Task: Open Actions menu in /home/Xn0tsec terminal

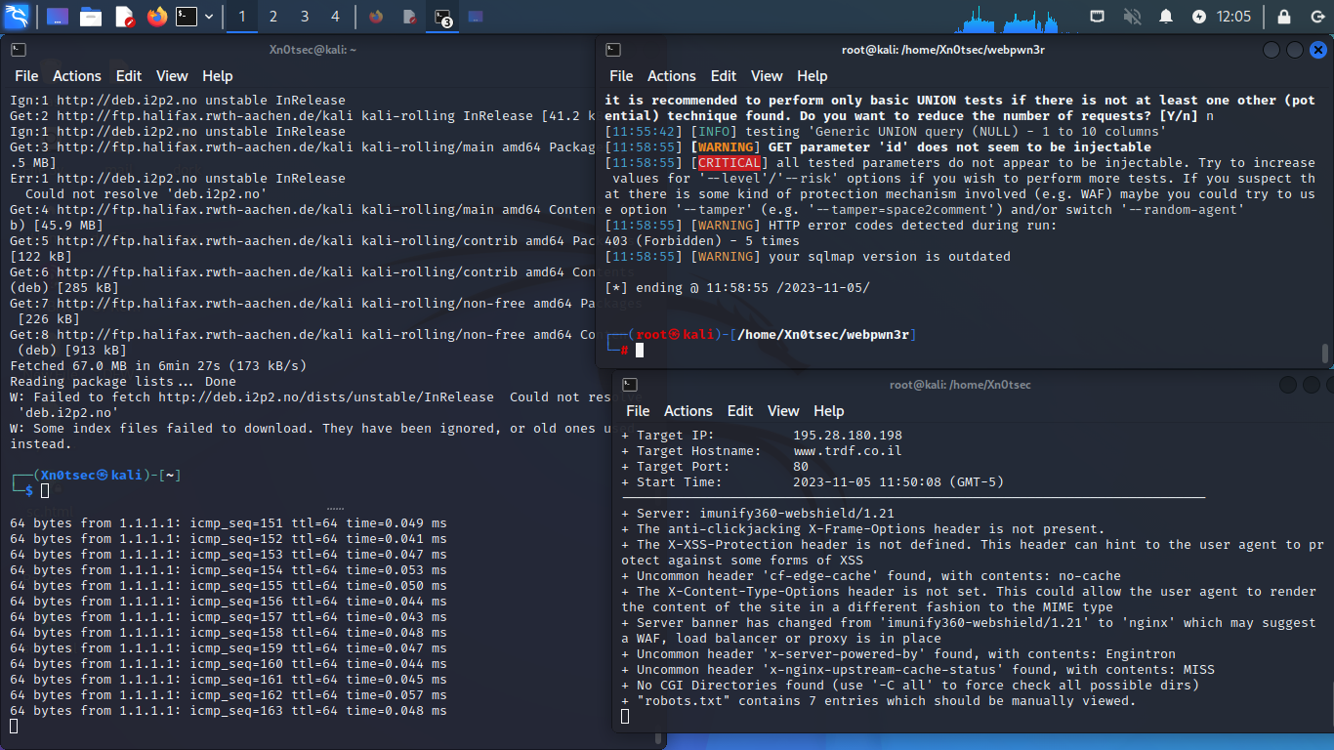Action: 688,411
